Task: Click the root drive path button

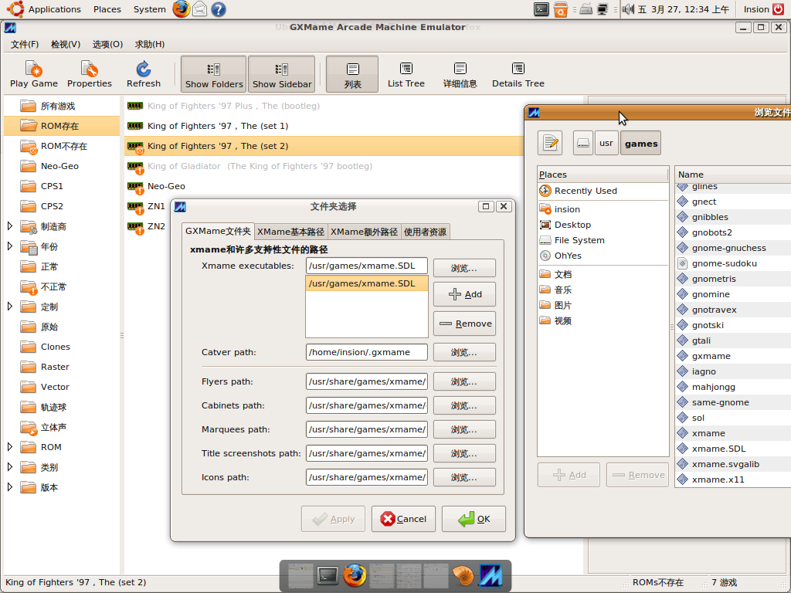Action: [583, 143]
